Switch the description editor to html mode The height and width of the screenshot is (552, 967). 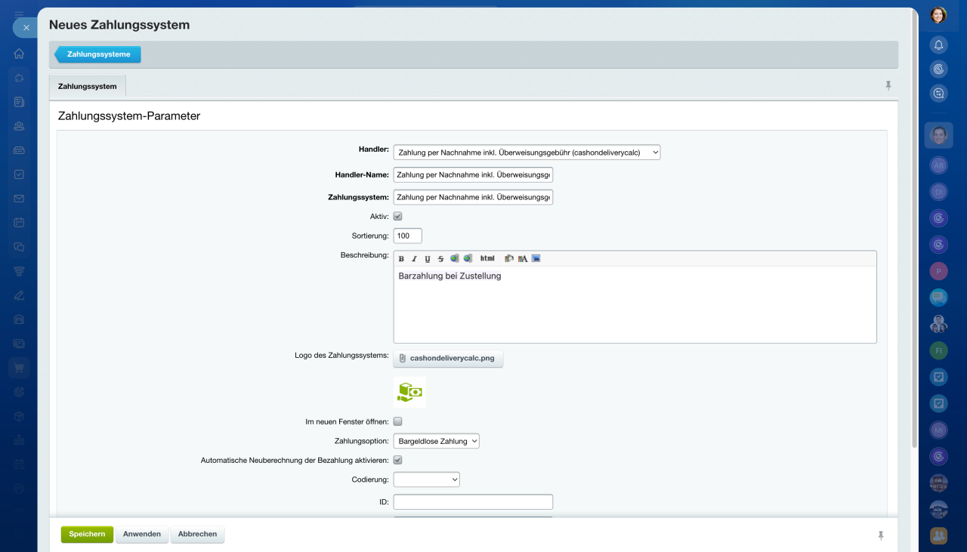tap(487, 259)
